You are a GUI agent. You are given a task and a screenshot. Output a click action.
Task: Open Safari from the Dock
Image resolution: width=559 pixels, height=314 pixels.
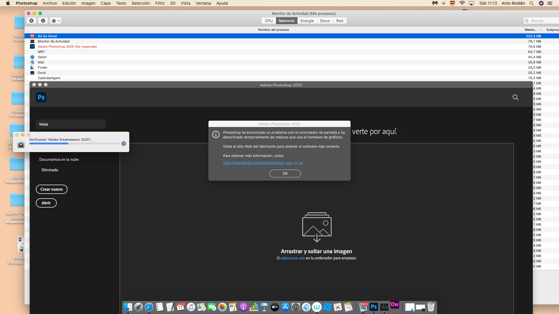coord(149,307)
